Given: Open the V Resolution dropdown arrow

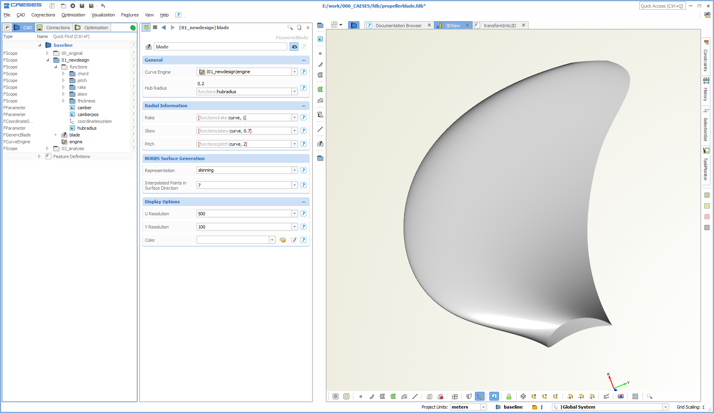Looking at the screenshot, I should point(294,227).
